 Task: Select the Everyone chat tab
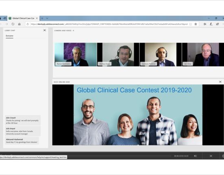[9, 36]
